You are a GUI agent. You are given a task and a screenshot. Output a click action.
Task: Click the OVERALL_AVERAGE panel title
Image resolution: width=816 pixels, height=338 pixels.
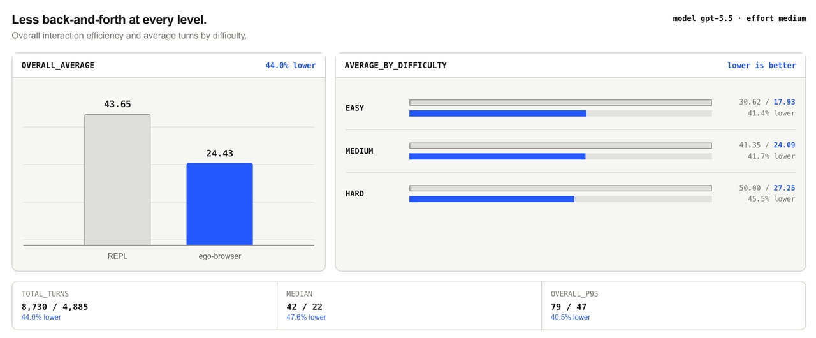click(58, 65)
